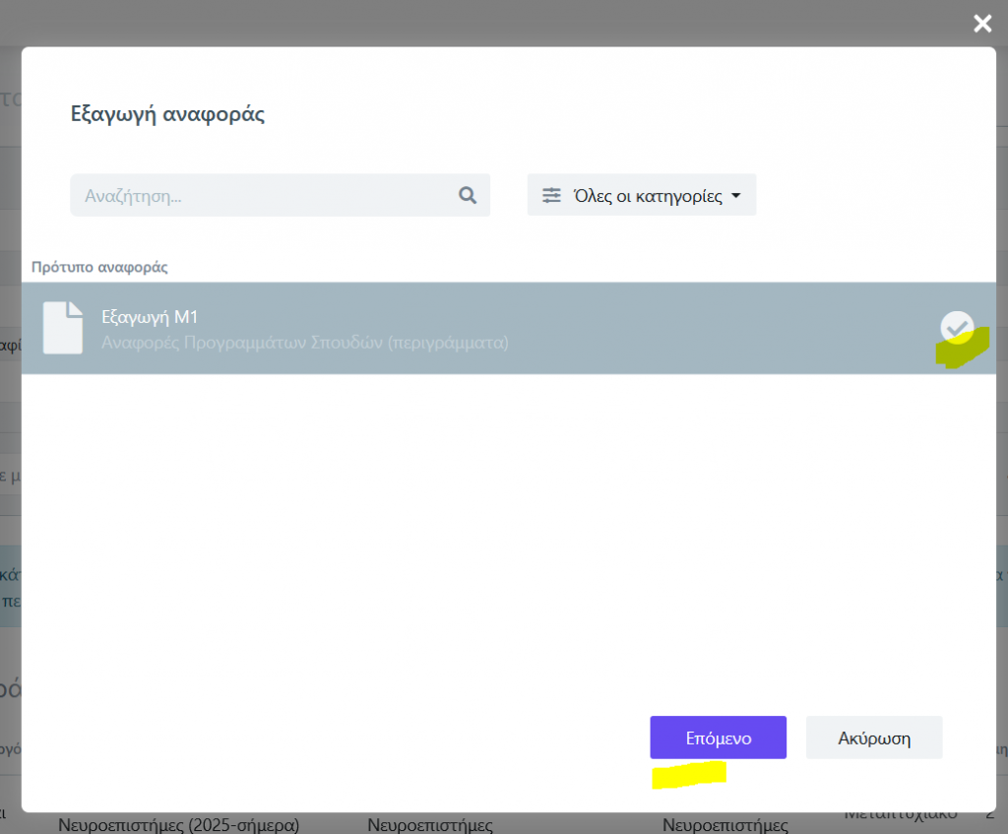Click the document icon for Εξαγωγή M1
Image resolution: width=1008 pixels, height=834 pixels.
[x=63, y=327]
